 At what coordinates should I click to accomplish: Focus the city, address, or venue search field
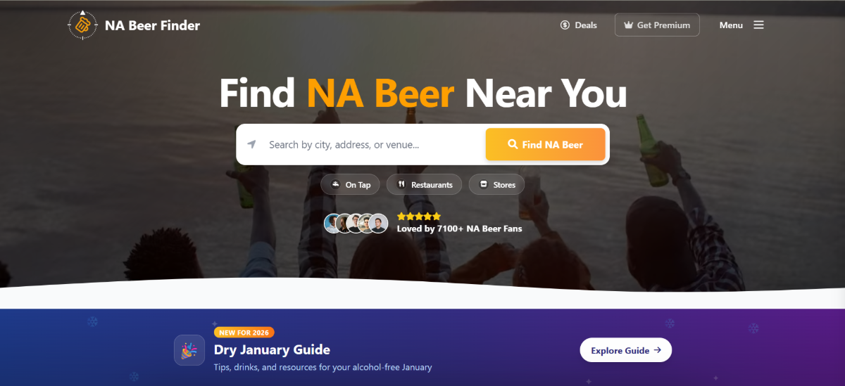click(x=366, y=145)
